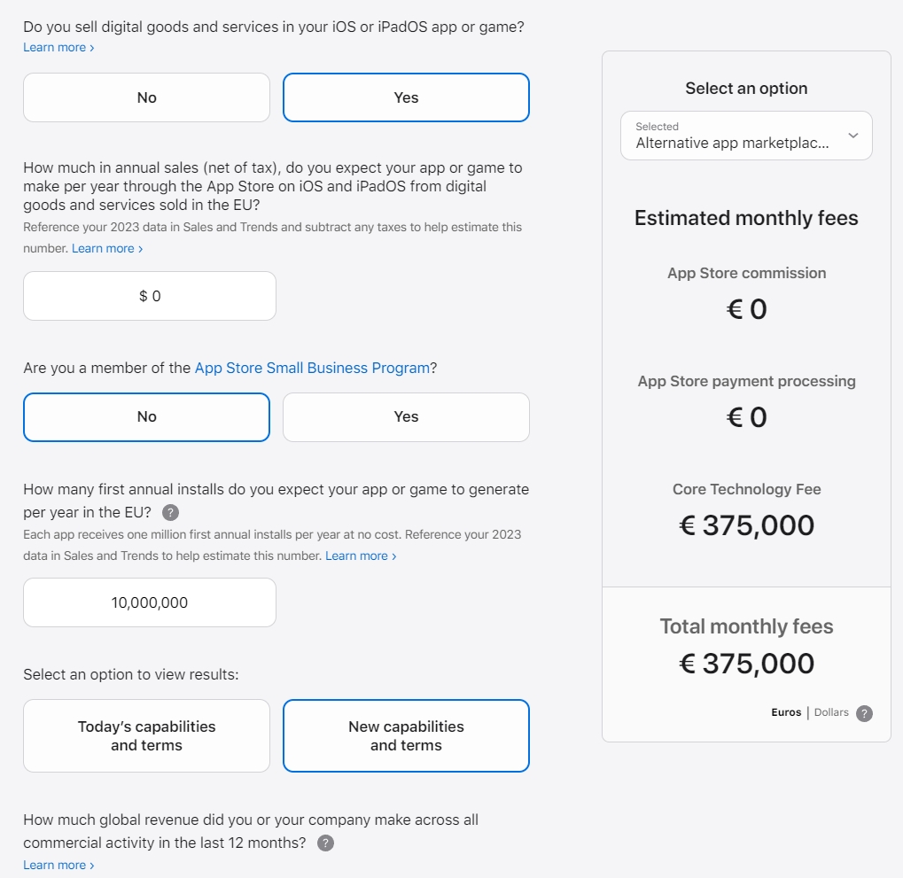Open the Alternative app marketplace dropdown
Image resolution: width=903 pixels, height=878 pixels.
coord(734,136)
